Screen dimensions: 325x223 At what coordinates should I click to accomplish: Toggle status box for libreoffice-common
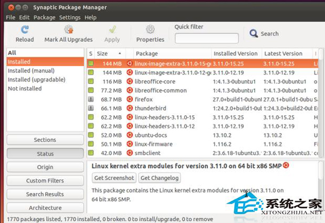[91, 90]
